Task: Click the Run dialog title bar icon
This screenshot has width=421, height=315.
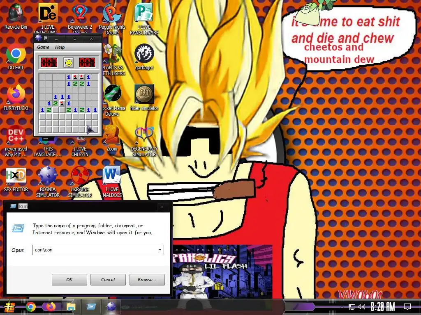Action: (x=13, y=206)
